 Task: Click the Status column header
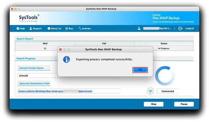[164, 43]
